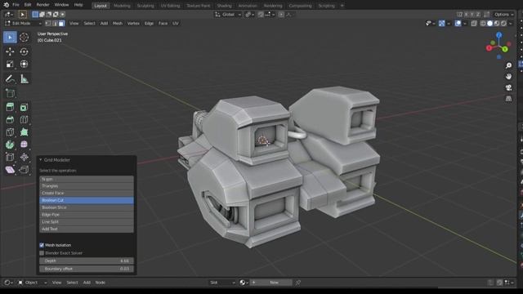Click the Blender logo menu
The width and height of the screenshot is (523, 294).
pyautogui.click(x=7, y=5)
